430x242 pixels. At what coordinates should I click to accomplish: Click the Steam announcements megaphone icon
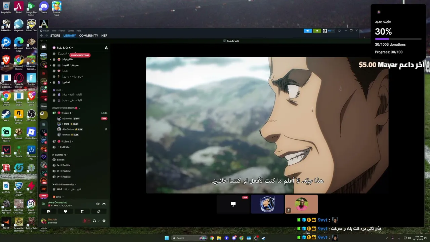click(x=308, y=31)
